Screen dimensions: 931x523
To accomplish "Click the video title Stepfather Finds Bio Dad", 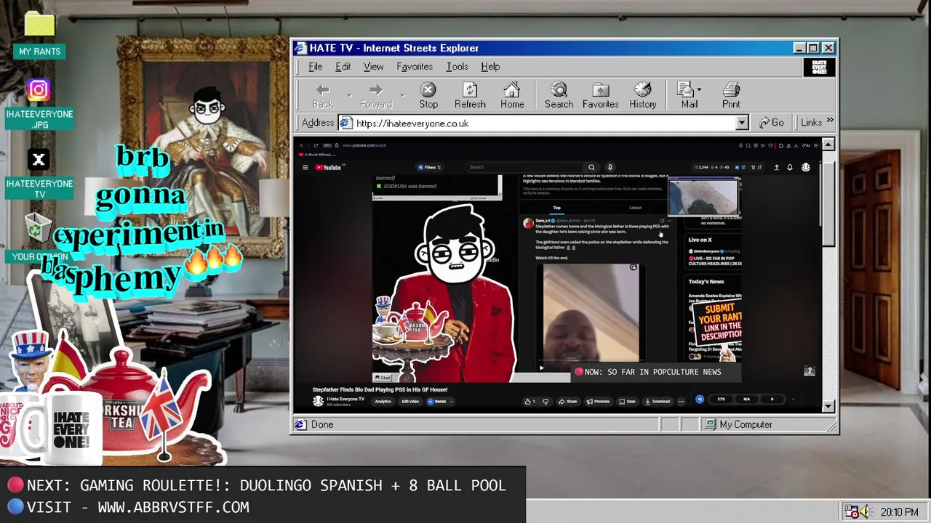I will point(380,389).
